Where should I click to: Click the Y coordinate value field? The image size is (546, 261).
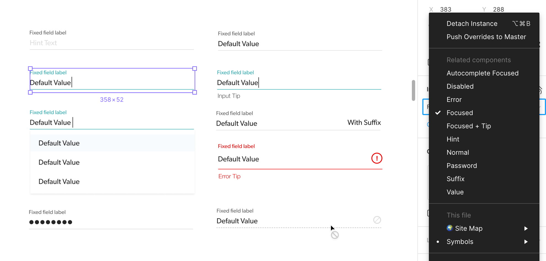click(499, 9)
